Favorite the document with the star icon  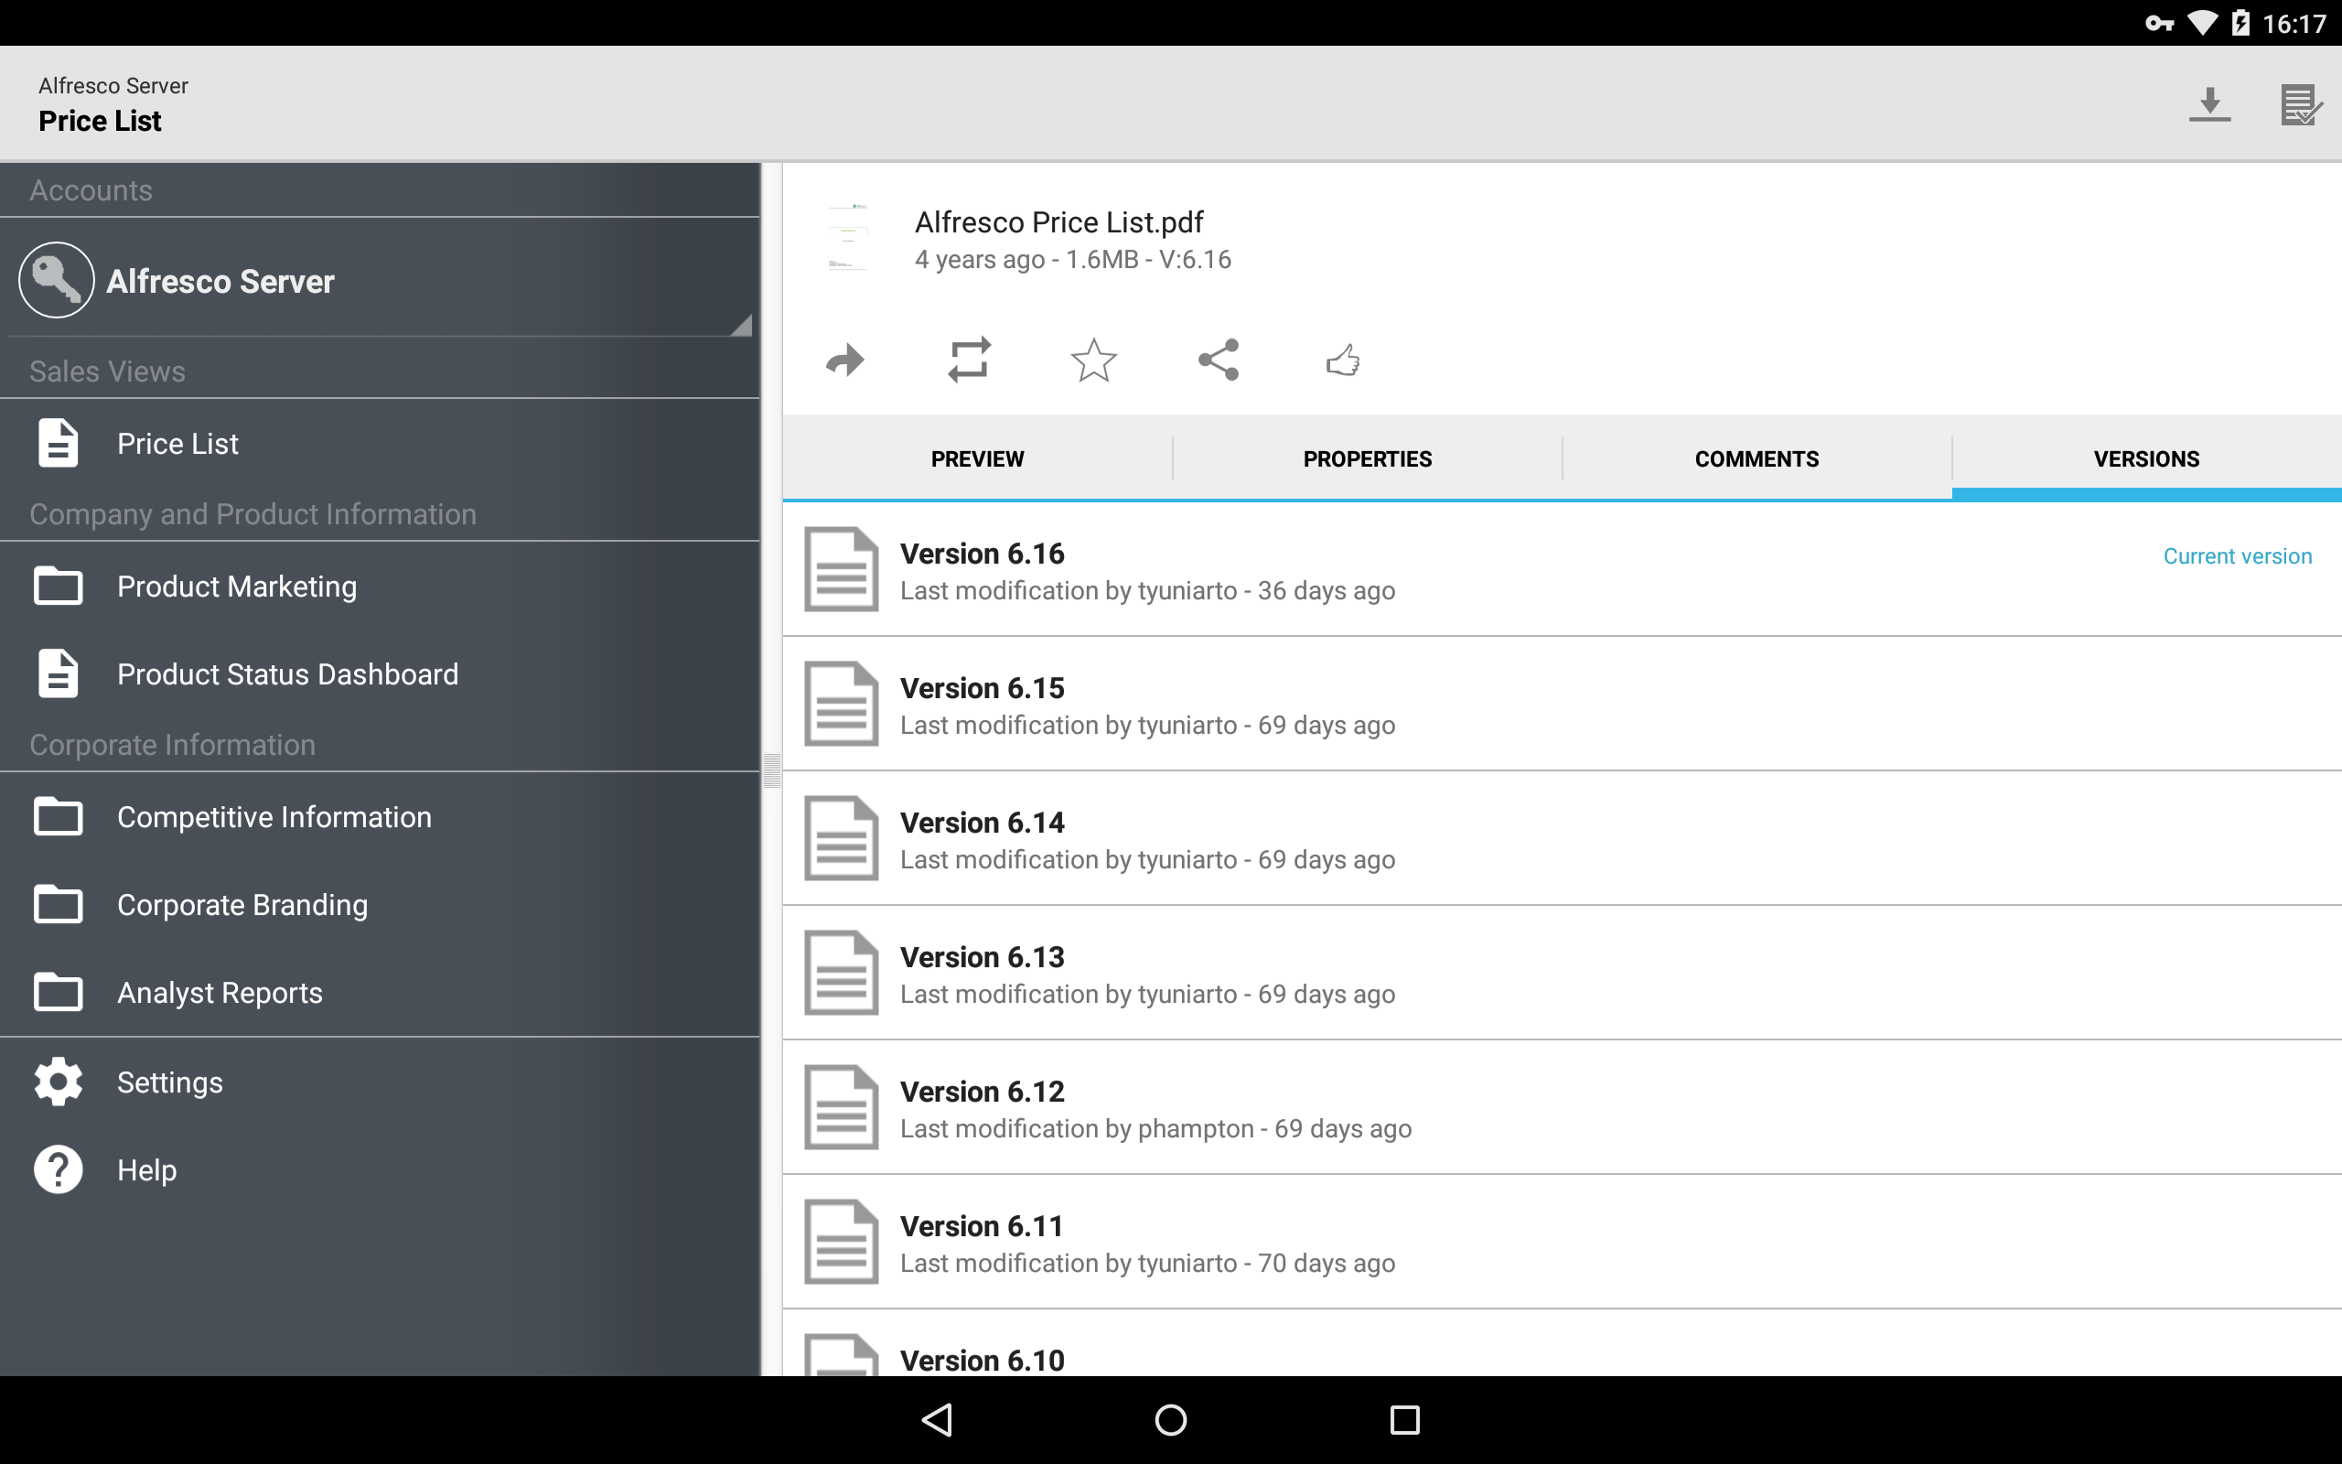[x=1093, y=361]
